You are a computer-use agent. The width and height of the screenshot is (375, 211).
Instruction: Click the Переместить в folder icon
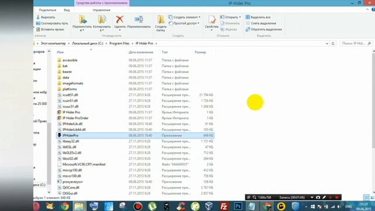[83, 19]
